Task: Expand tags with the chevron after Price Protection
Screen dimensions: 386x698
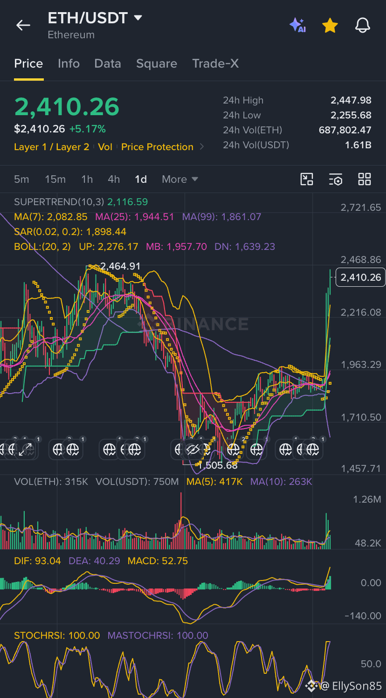Action: (x=202, y=147)
